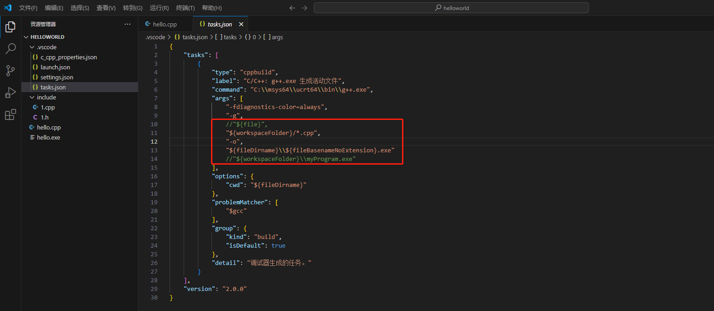
Task: Click the "group" key on line 22
Action: [x=224, y=228]
